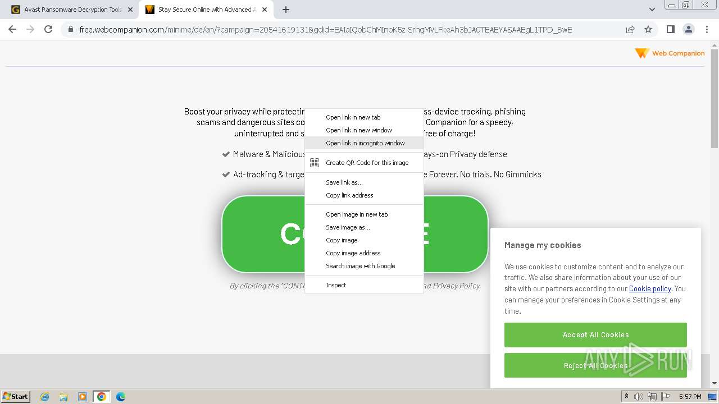Click the 5:57 PM clock
The height and width of the screenshot is (404, 719).
tap(690, 397)
